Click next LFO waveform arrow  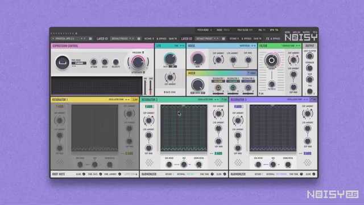tap(183, 46)
